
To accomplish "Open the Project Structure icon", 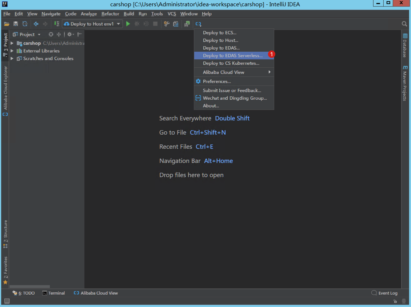I will [176, 24].
